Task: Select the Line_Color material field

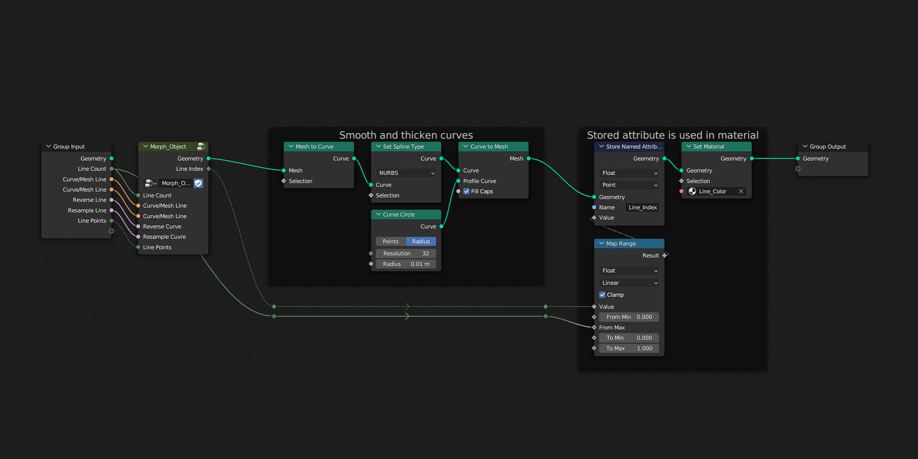Action: (x=716, y=191)
